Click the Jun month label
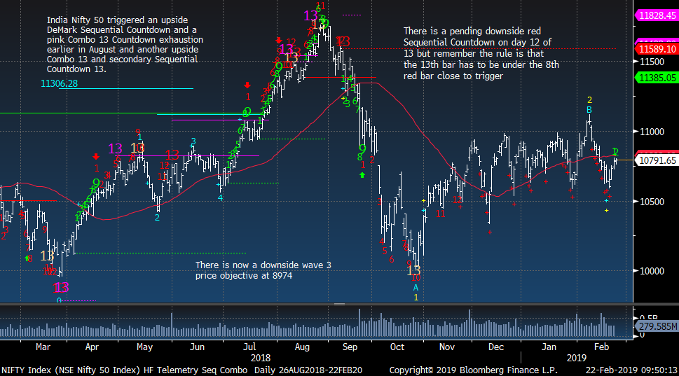 pyautogui.click(x=197, y=347)
